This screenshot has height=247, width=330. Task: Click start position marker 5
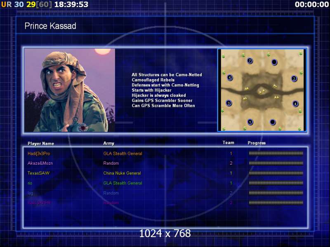point(230,77)
